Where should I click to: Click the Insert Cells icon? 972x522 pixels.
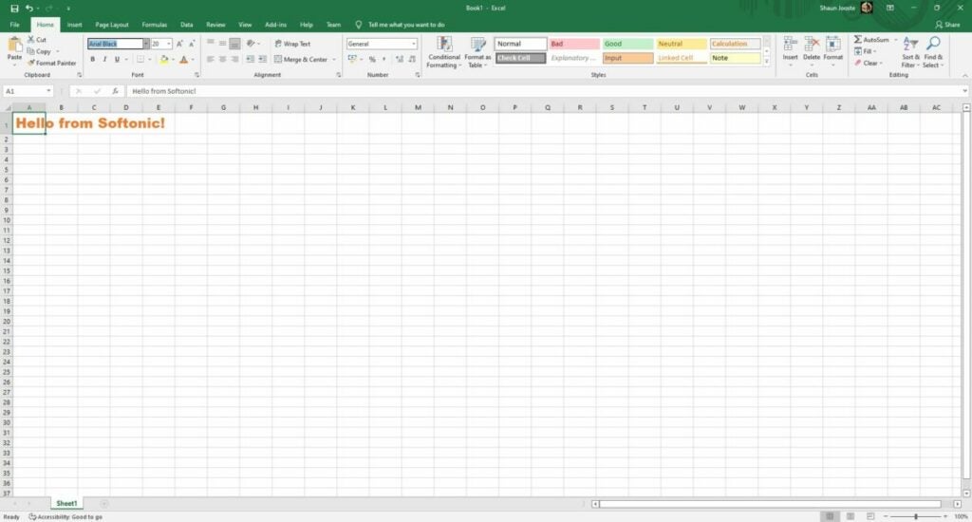tap(790, 51)
